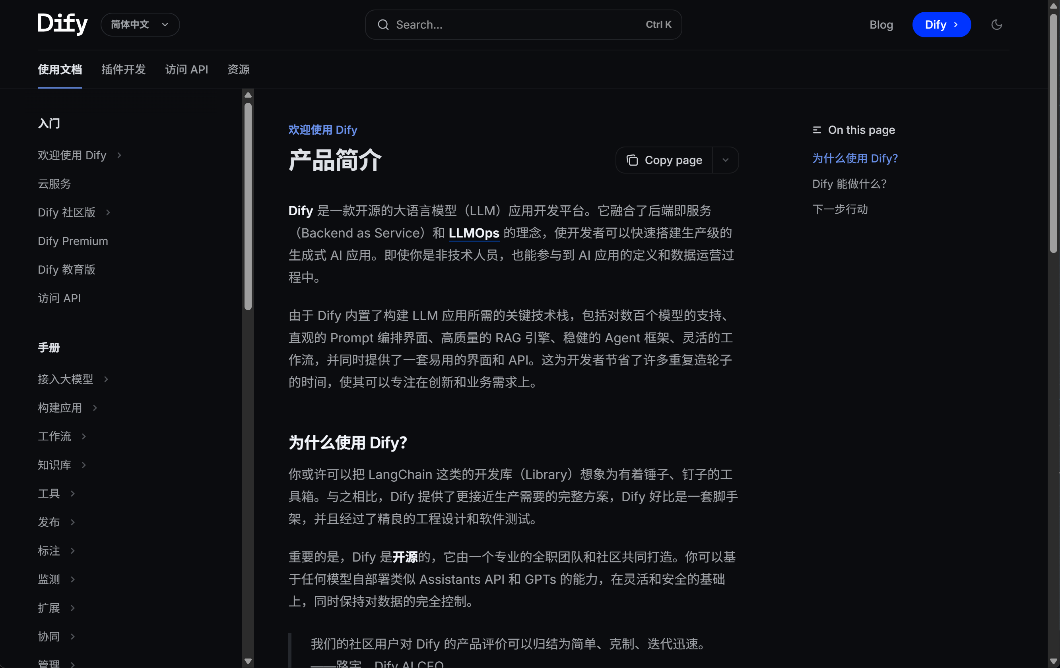Click the blue Dify button in the header
The height and width of the screenshot is (668, 1060).
(942, 25)
